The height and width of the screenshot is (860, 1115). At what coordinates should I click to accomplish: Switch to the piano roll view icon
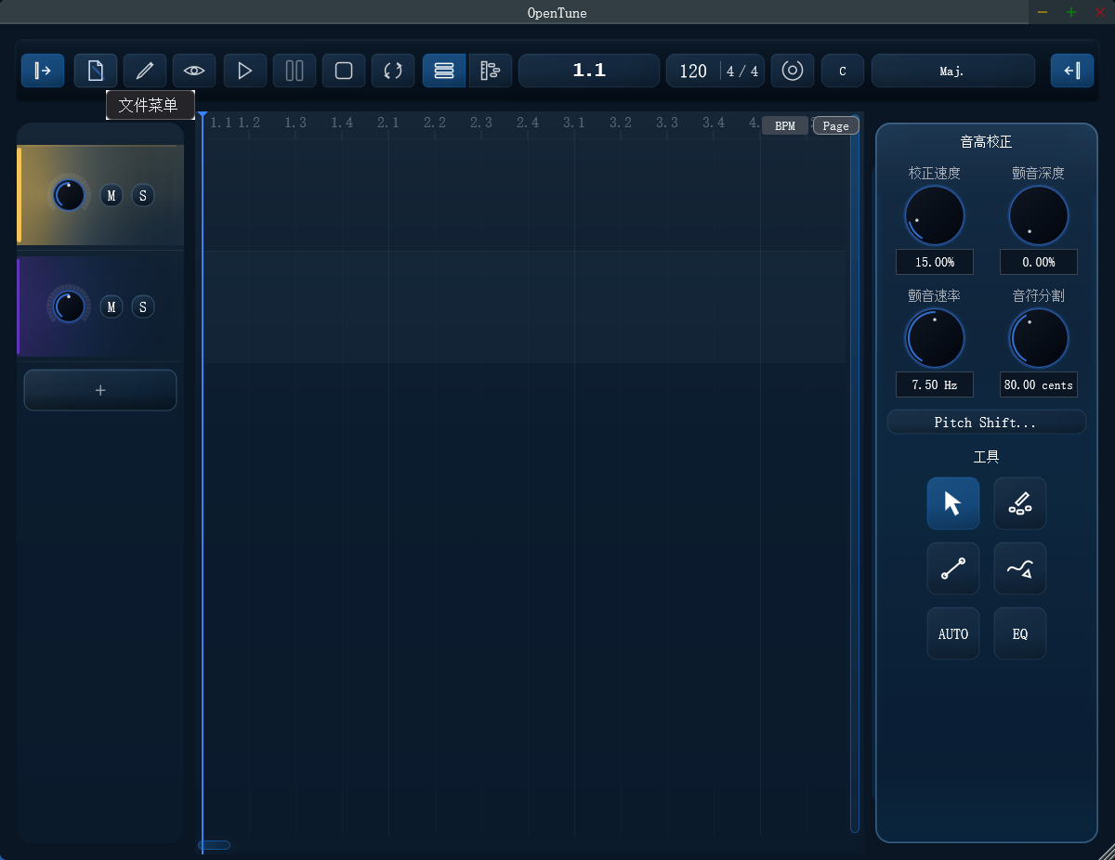[491, 71]
